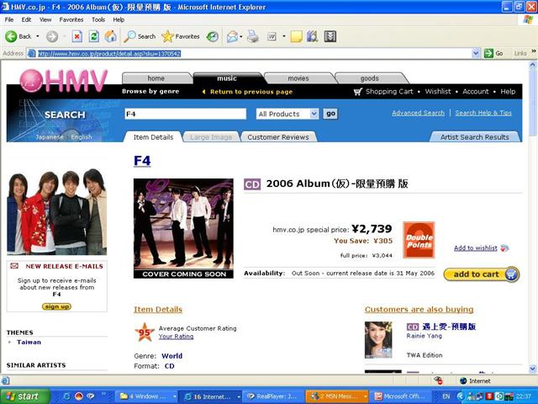Image resolution: width=538 pixels, height=404 pixels.
Task: Open the Large Image tab
Action: pyautogui.click(x=211, y=137)
